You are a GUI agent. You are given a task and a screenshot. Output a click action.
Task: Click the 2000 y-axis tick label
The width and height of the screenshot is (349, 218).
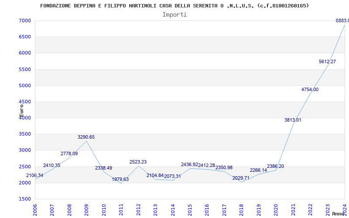[25, 183]
